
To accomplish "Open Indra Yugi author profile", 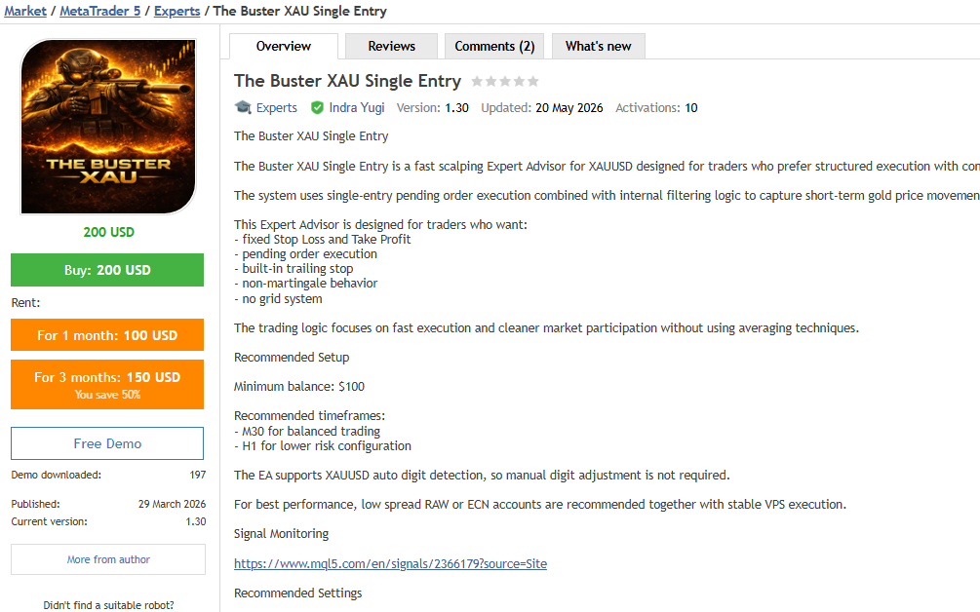I will click(356, 107).
